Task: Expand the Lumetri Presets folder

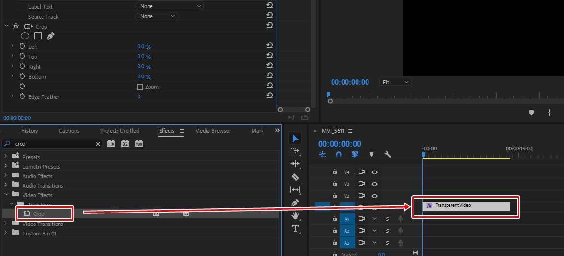Action: pos(5,166)
